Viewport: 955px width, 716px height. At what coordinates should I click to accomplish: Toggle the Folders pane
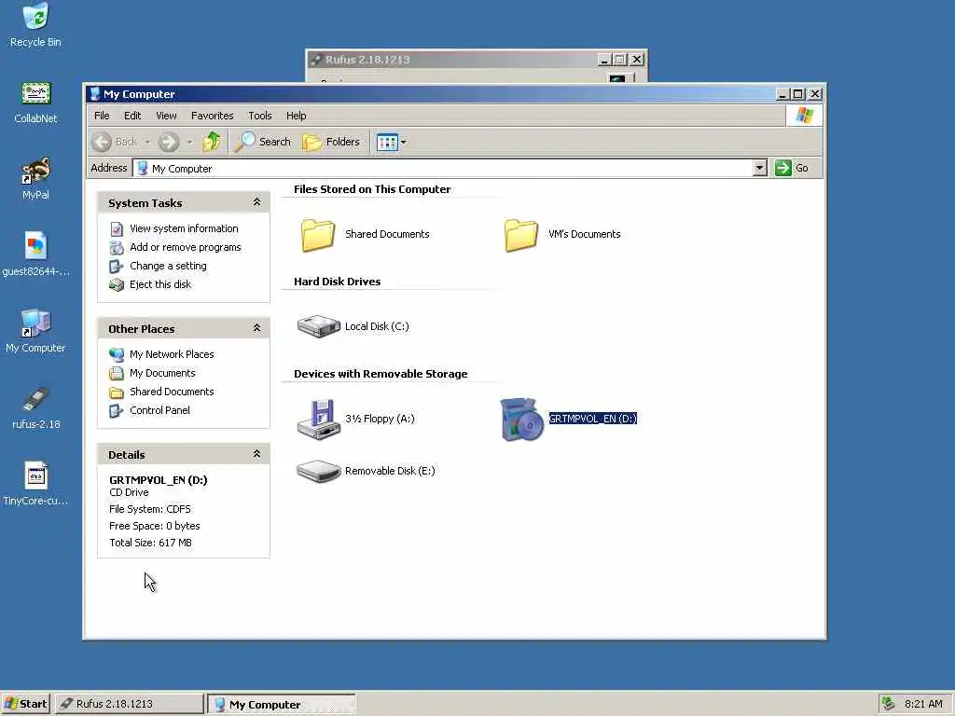332,142
